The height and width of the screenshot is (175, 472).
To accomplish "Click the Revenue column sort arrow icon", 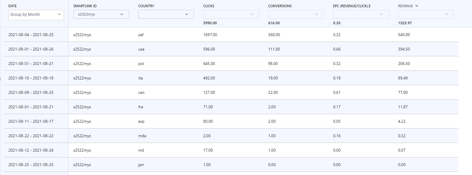I will click(x=417, y=6).
